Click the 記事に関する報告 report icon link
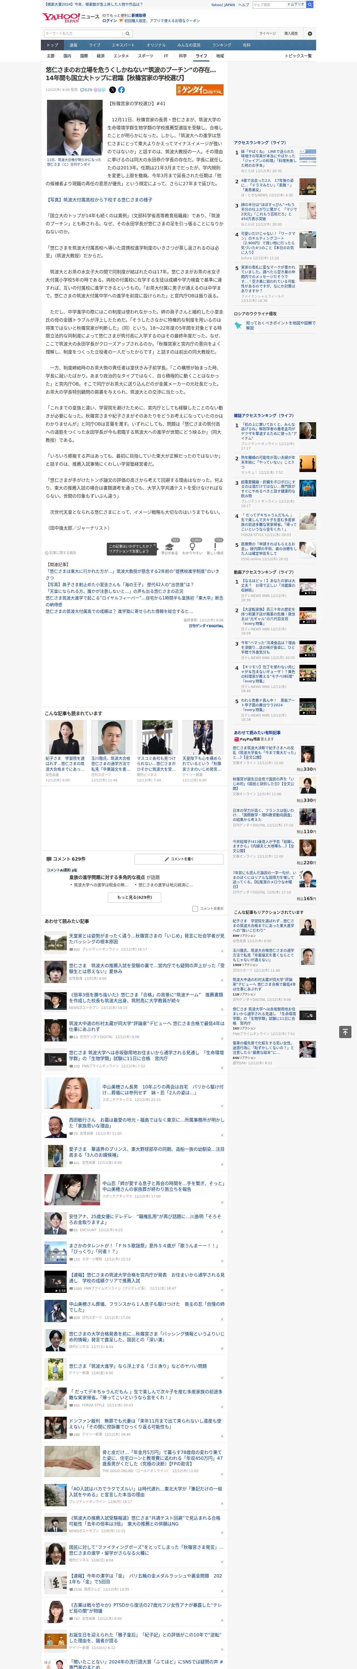 tap(61, 553)
